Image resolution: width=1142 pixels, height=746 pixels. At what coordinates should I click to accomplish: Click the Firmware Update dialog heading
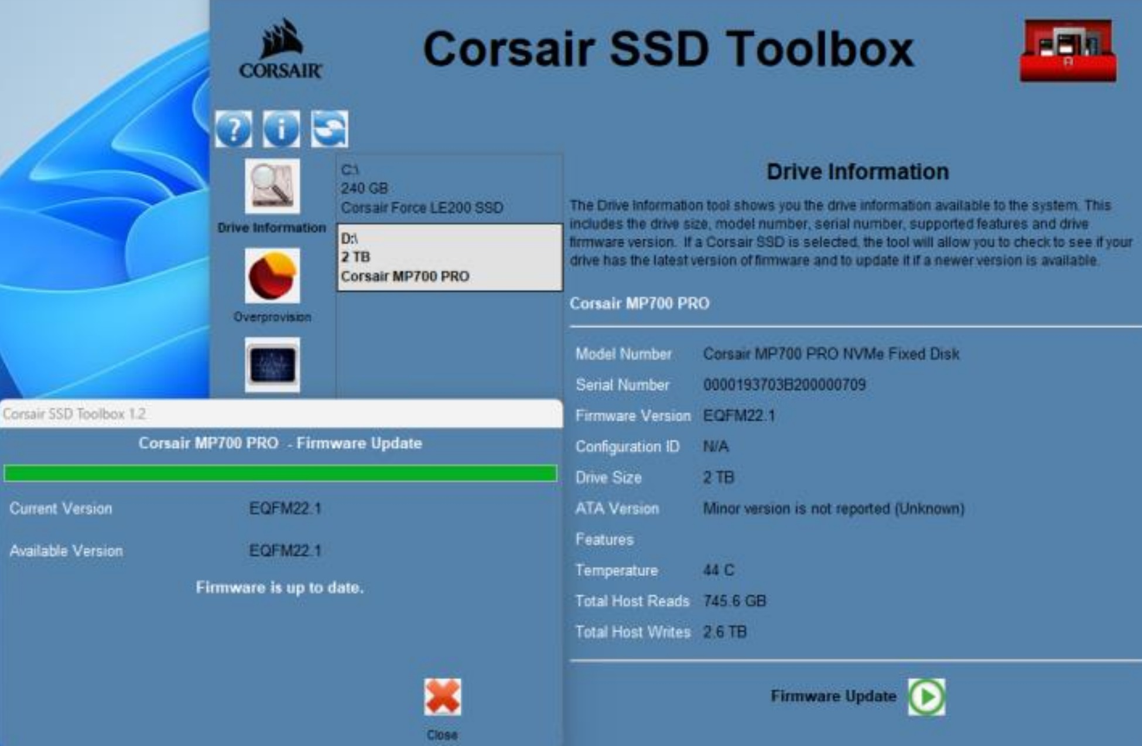pyautogui.click(x=280, y=443)
